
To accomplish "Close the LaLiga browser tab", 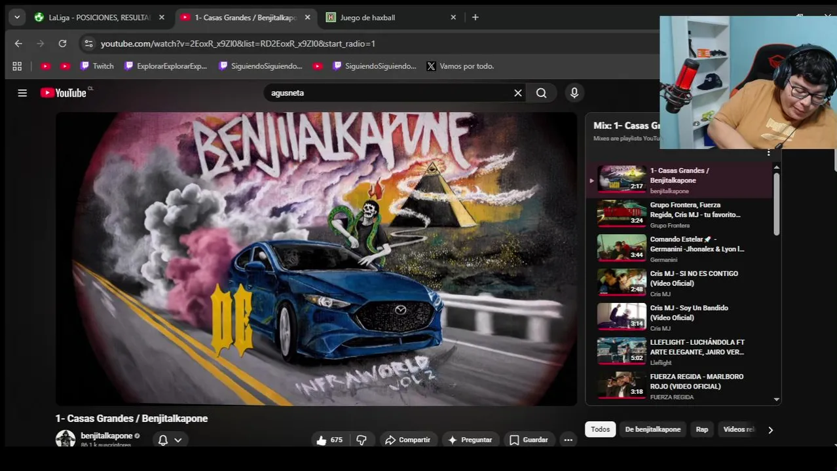I will click(161, 18).
